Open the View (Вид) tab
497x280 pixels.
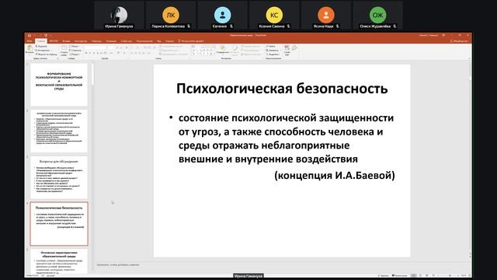158,41
